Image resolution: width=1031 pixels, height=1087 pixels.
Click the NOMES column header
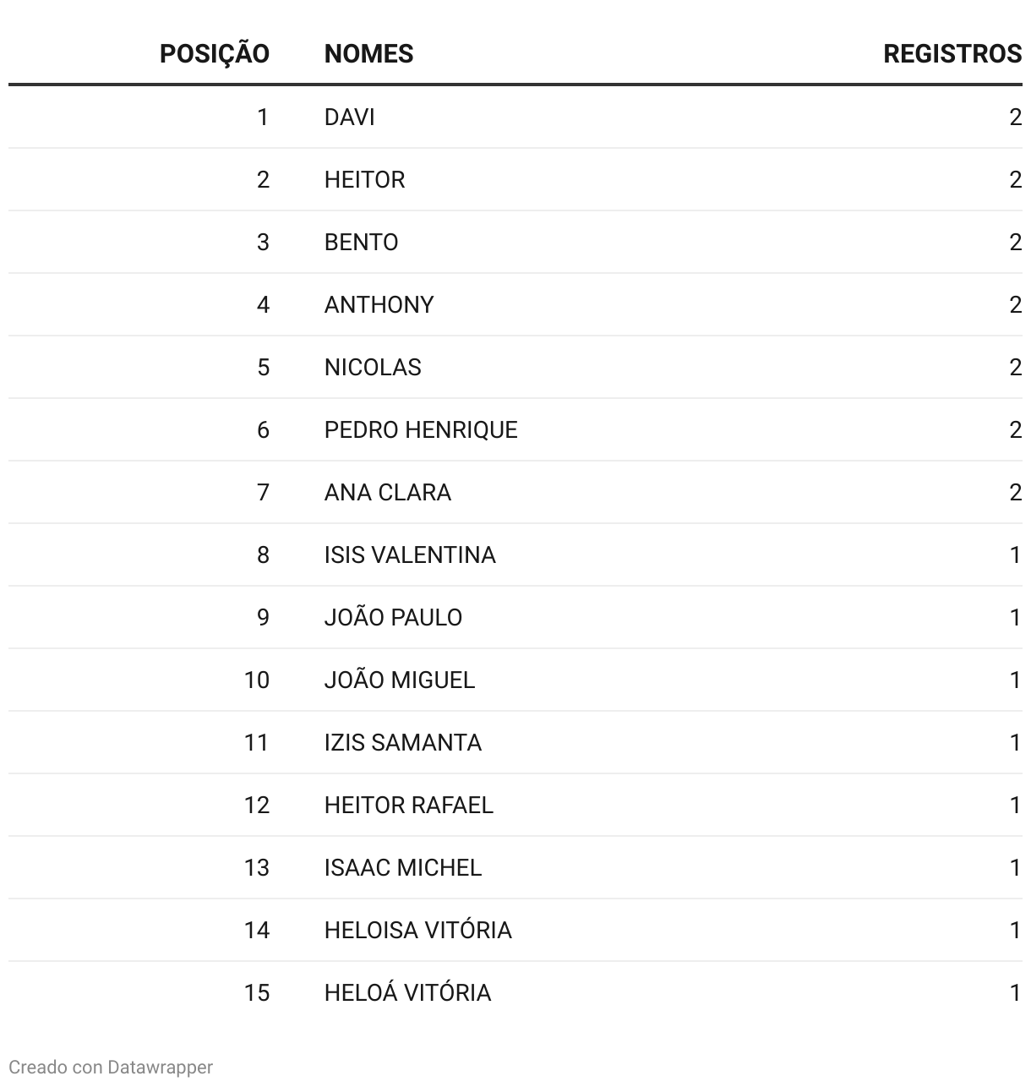click(368, 54)
